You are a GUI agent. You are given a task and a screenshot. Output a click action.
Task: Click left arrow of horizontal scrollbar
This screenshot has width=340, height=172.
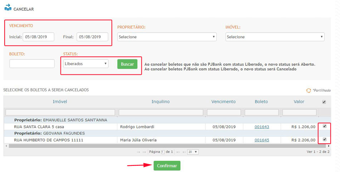click(x=5, y=146)
